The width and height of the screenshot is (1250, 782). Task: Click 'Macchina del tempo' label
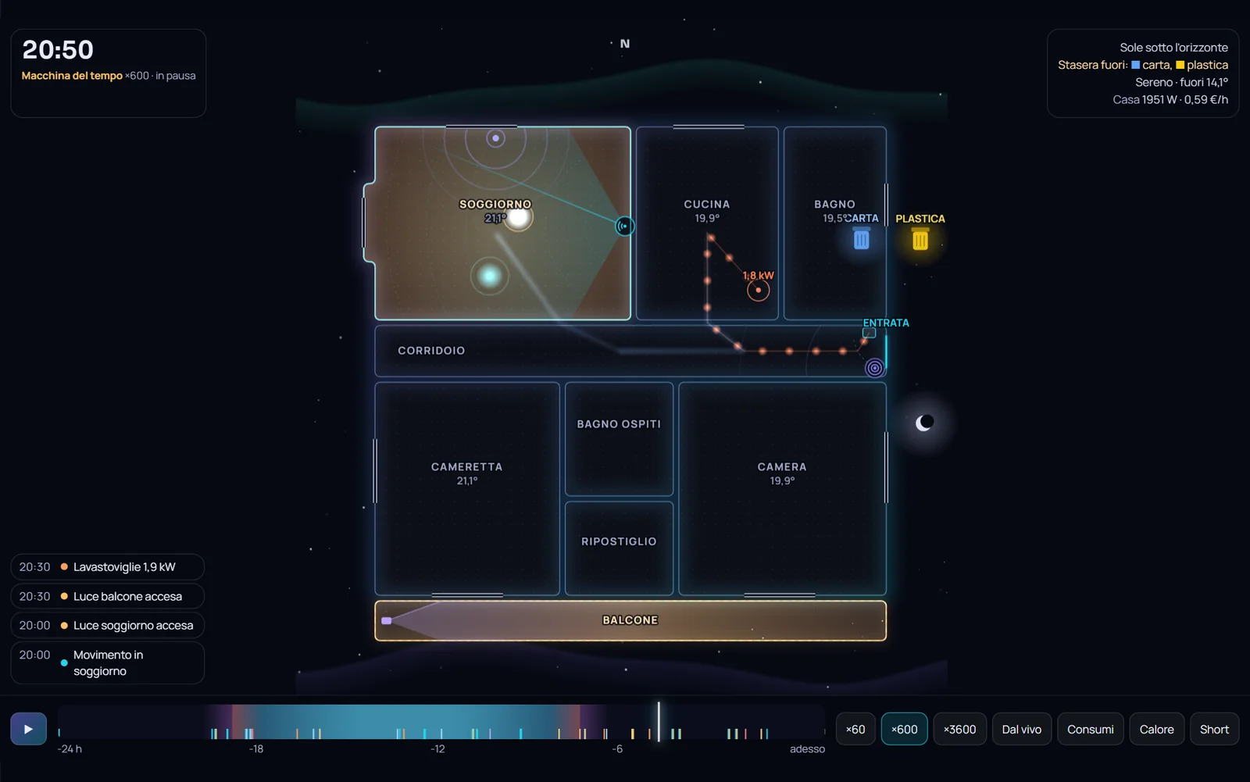(x=72, y=76)
